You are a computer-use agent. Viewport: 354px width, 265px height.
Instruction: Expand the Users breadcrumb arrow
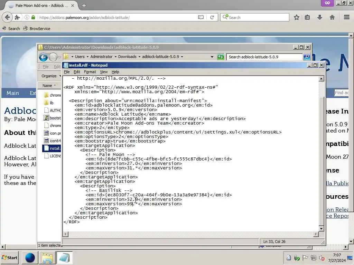pos(87,57)
